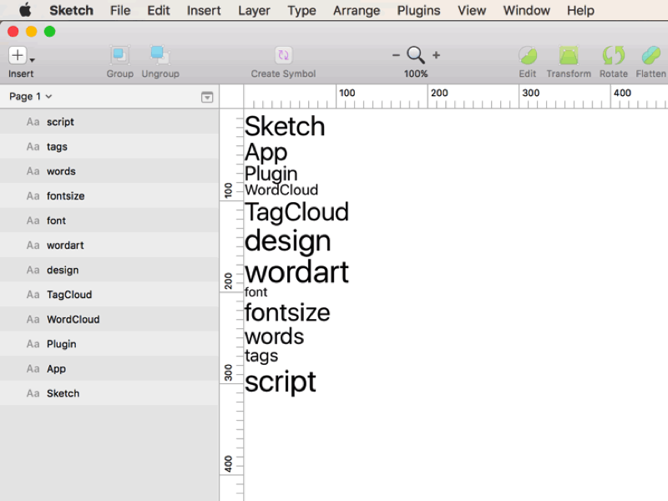Click the Ungroup toolbar icon
Screen dimensions: 668x501
pyautogui.click(x=160, y=55)
